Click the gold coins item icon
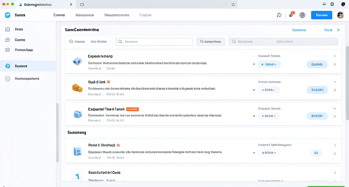 click(x=77, y=88)
